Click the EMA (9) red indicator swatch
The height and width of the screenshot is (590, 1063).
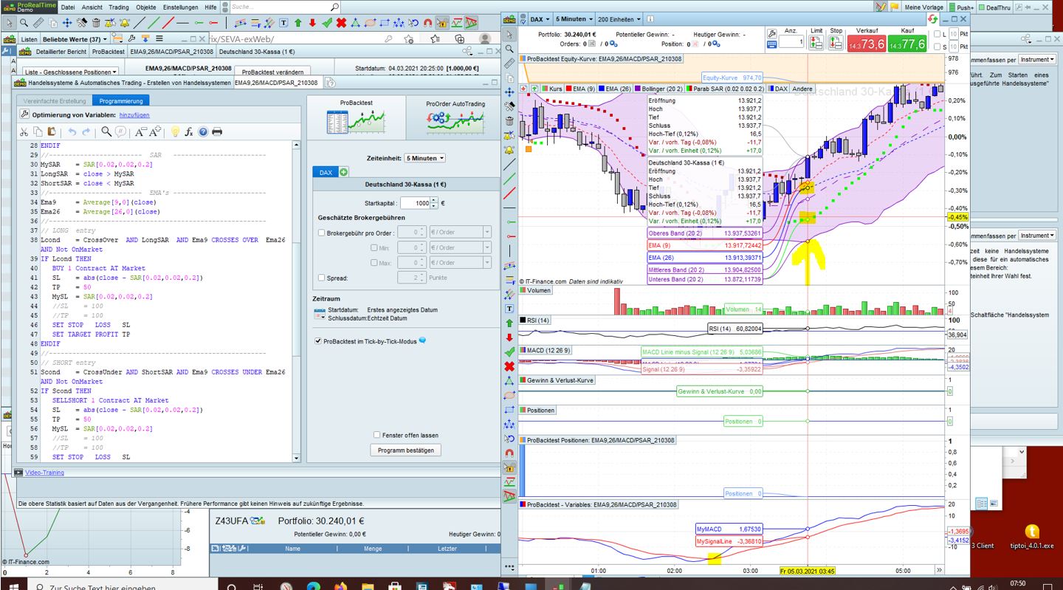569,89
